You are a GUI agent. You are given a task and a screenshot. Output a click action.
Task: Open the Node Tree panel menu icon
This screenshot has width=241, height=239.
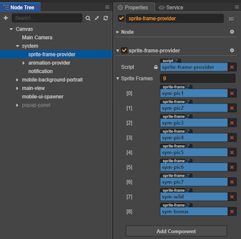107,7
